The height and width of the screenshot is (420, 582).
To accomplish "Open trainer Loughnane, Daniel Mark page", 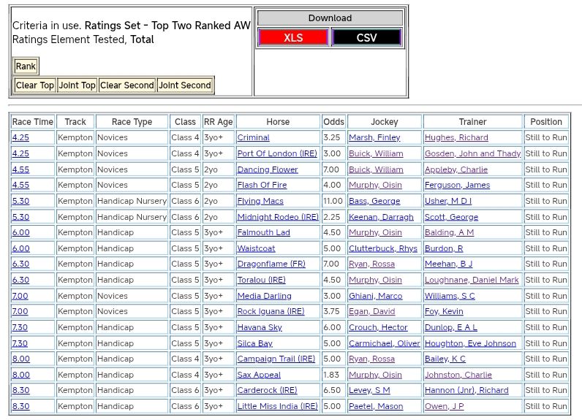I will coord(472,280).
